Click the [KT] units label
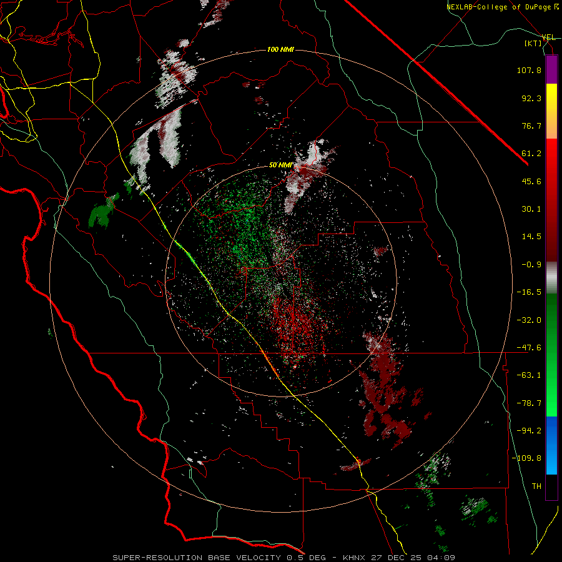The width and height of the screenshot is (562, 562). click(x=533, y=43)
